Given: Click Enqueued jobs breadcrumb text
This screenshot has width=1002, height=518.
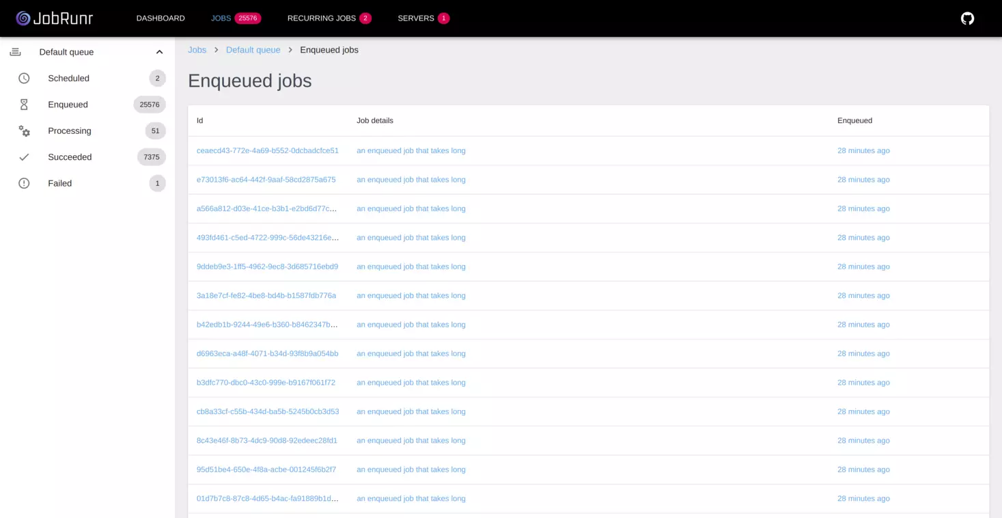Looking at the screenshot, I should point(329,50).
